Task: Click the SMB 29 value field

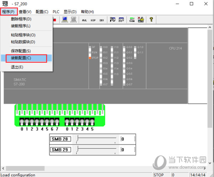Action: pyautogui.click(x=128, y=150)
